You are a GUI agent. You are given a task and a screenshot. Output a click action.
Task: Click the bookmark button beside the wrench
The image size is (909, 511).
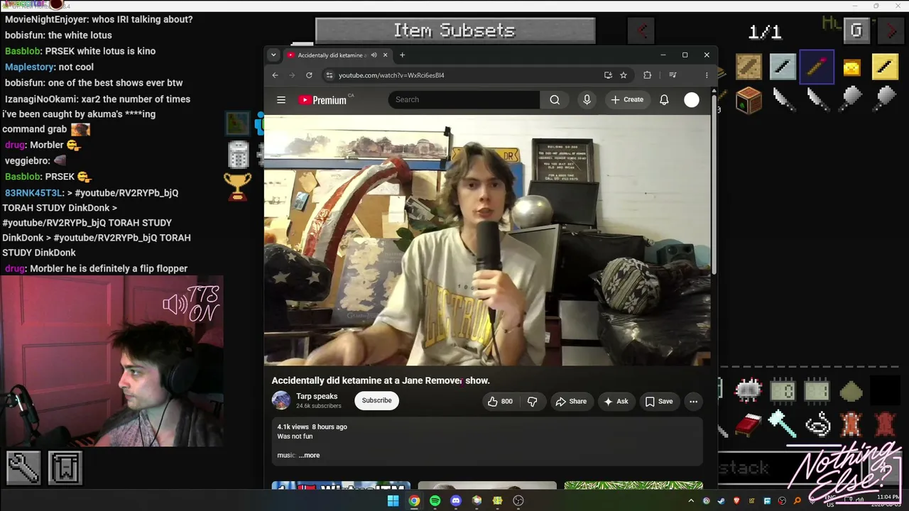pos(65,468)
